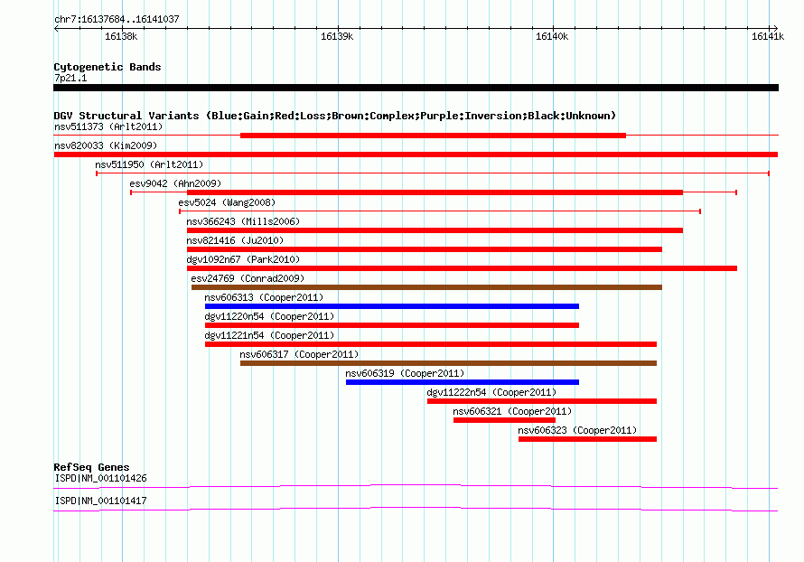Open ISPD|NM_001101417 gene label
The image size is (804, 562).
(x=100, y=501)
